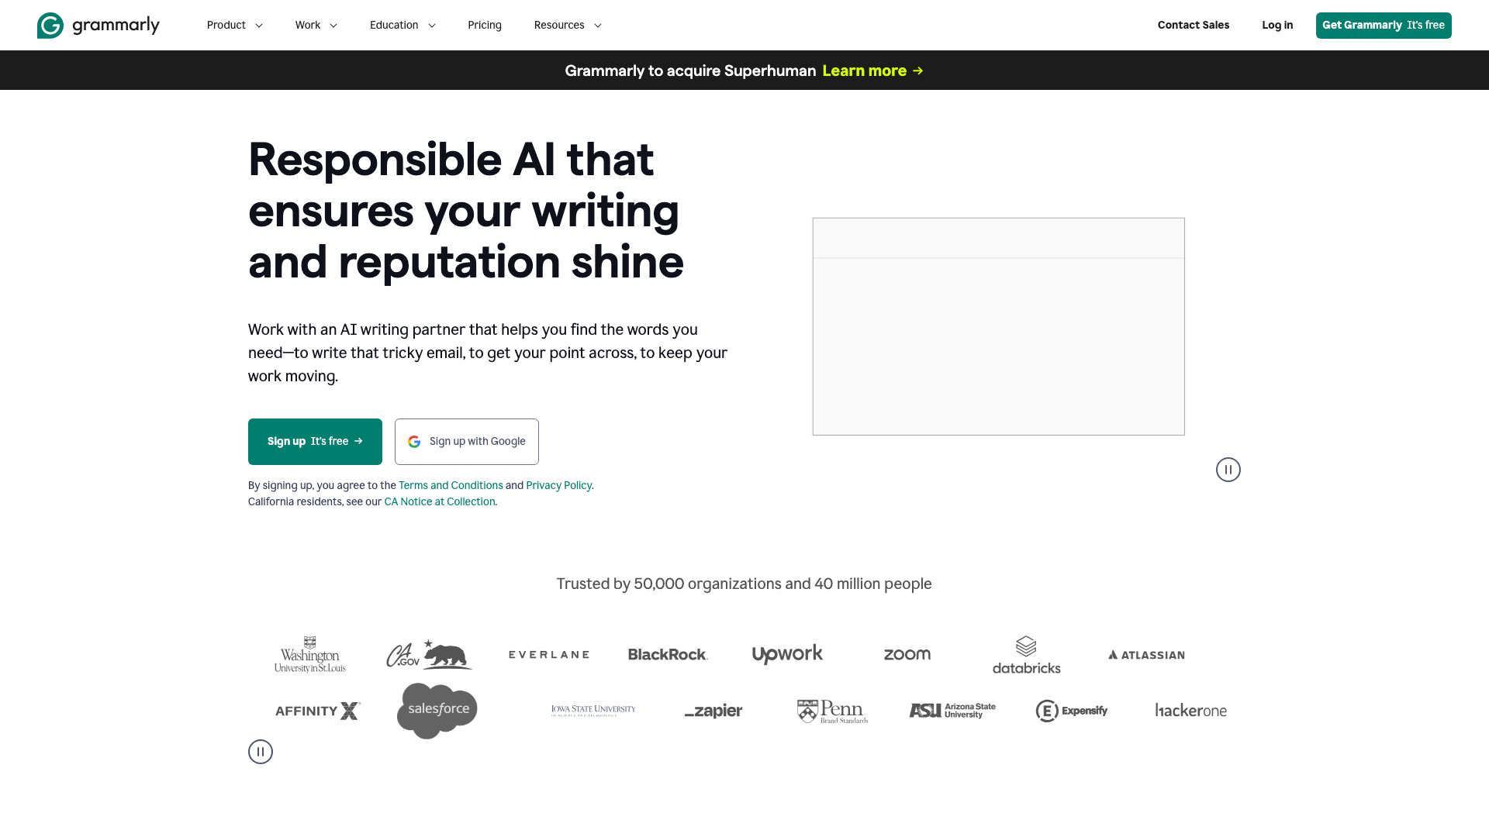
Task: Pause the logo carousel animation
Action: [261, 752]
